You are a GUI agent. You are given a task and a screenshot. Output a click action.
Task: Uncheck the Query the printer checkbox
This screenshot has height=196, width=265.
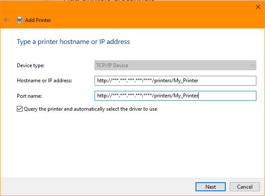[x=19, y=109]
